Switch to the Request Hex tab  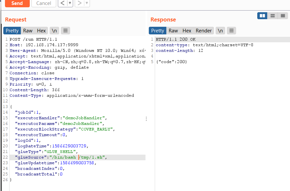coord(41,31)
